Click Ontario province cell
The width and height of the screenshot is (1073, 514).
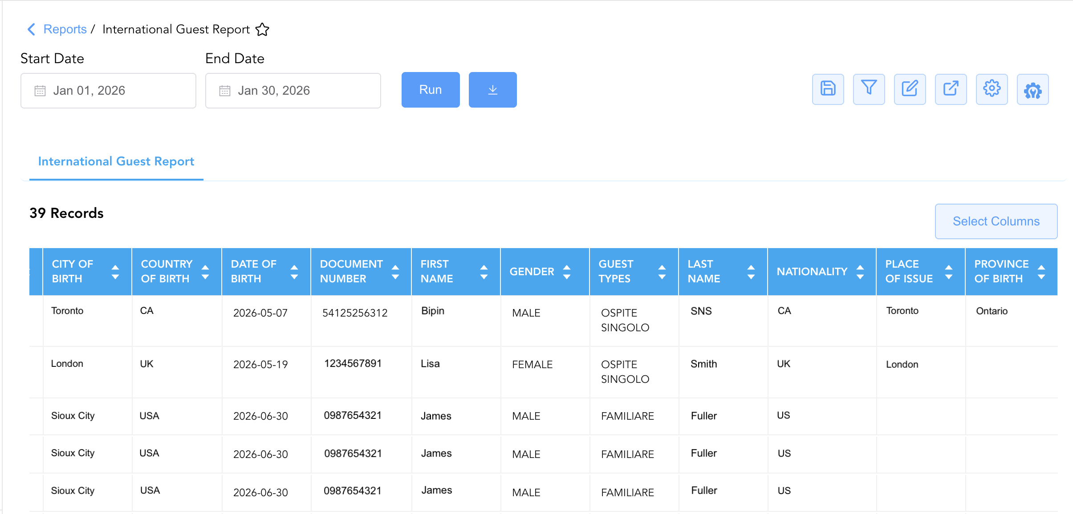[992, 311]
